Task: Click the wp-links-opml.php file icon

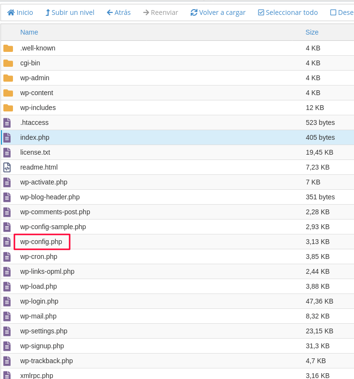Action: pos(7,272)
